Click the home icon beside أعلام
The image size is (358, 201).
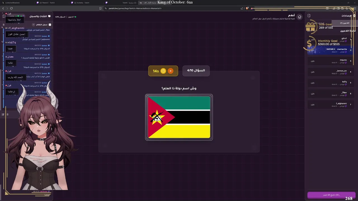[300, 17]
